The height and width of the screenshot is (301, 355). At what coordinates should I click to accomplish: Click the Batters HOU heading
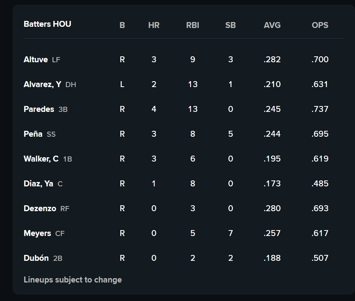click(x=48, y=24)
